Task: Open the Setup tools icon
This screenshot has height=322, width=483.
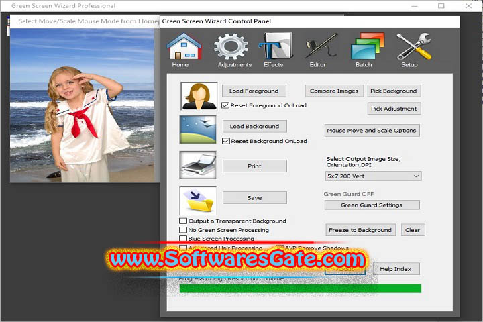Action: (414, 46)
